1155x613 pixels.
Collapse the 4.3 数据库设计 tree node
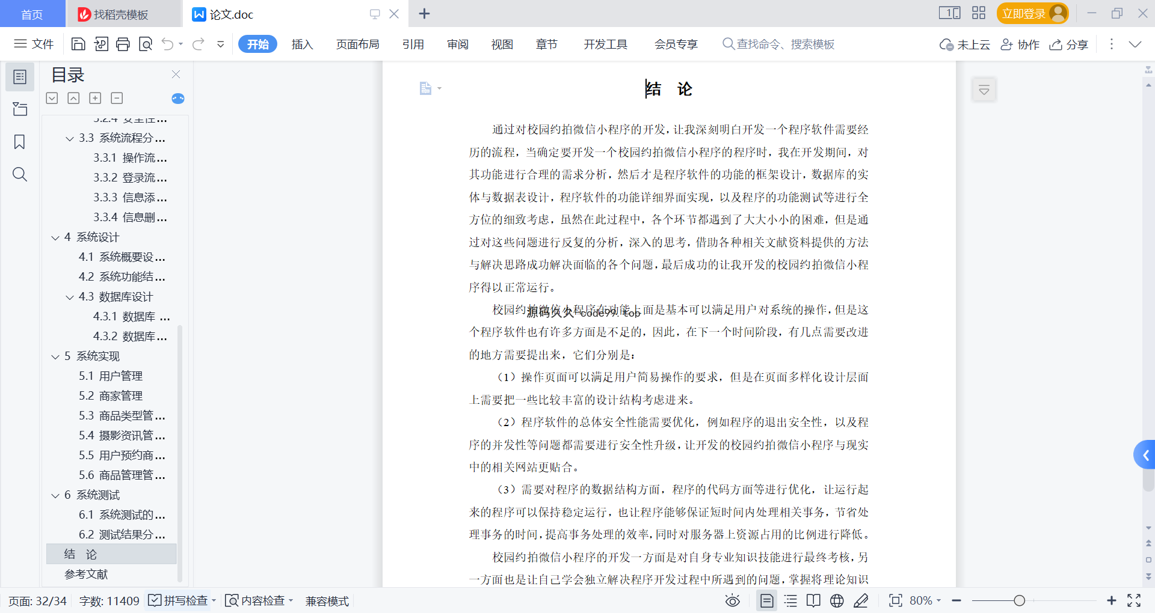point(70,297)
